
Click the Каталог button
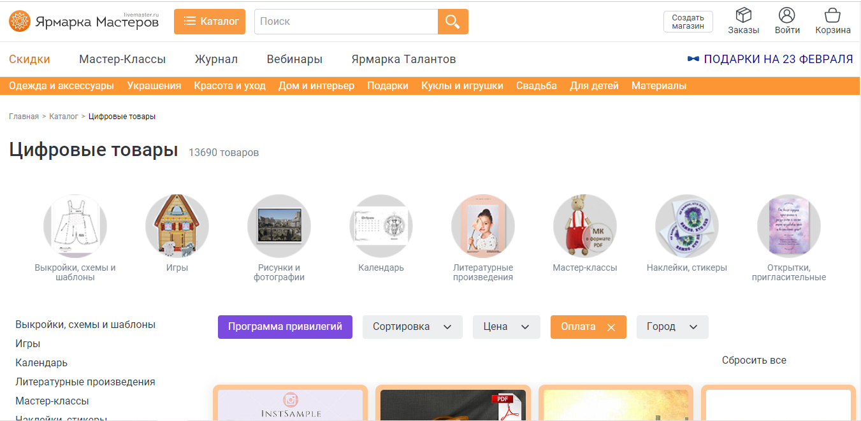(210, 22)
